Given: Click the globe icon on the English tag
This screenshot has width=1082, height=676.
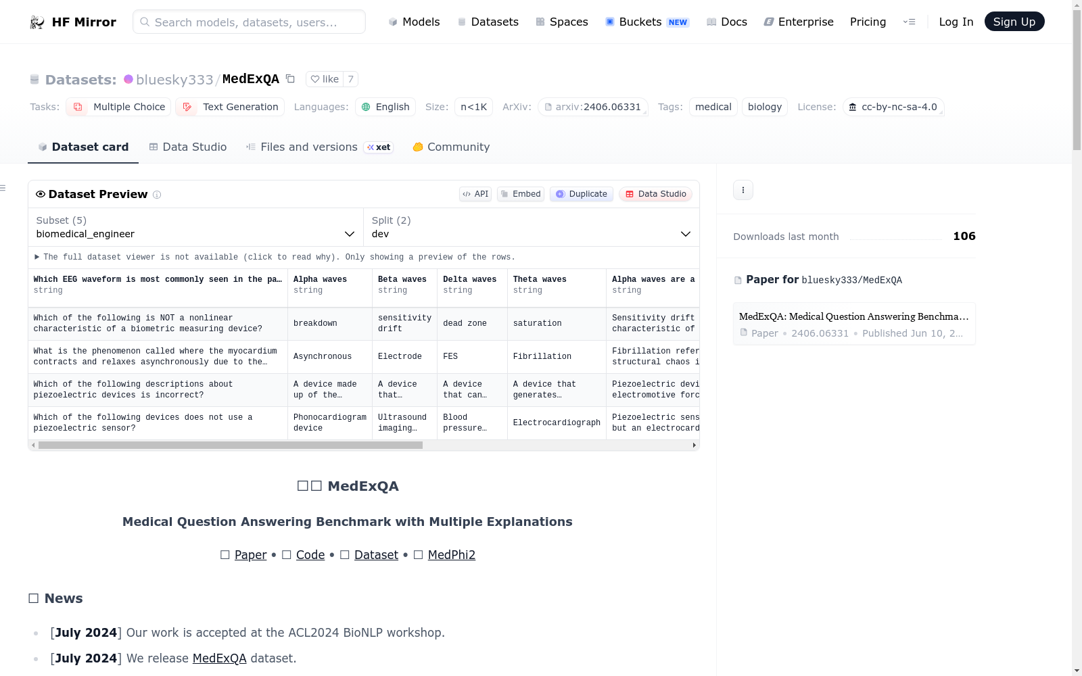Looking at the screenshot, I should point(366,107).
